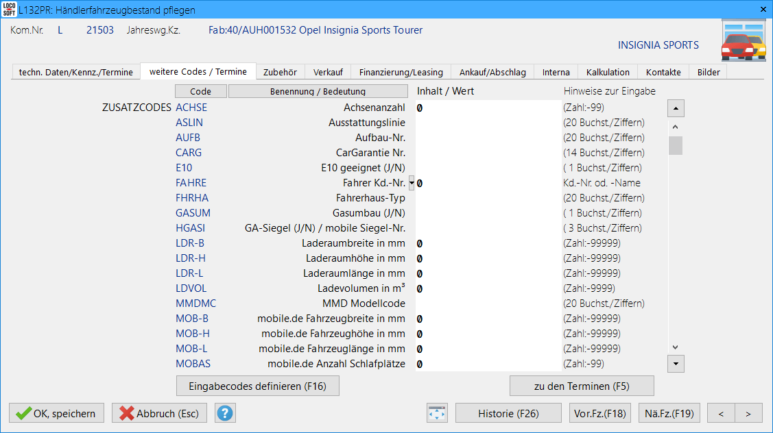Sort by the Code column header
Viewport: 773px width, 433px height.
(x=200, y=91)
